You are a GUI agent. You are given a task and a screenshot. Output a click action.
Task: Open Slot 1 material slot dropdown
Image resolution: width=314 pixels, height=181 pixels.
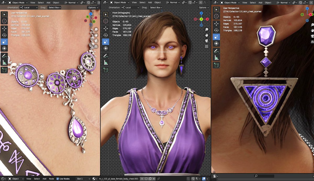(83, 179)
